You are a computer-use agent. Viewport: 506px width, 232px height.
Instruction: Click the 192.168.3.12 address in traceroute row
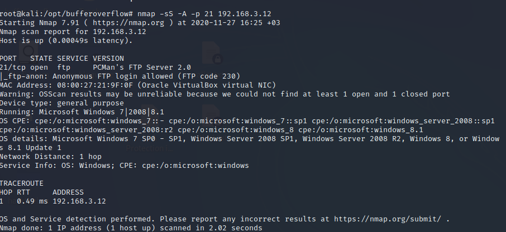click(79, 201)
